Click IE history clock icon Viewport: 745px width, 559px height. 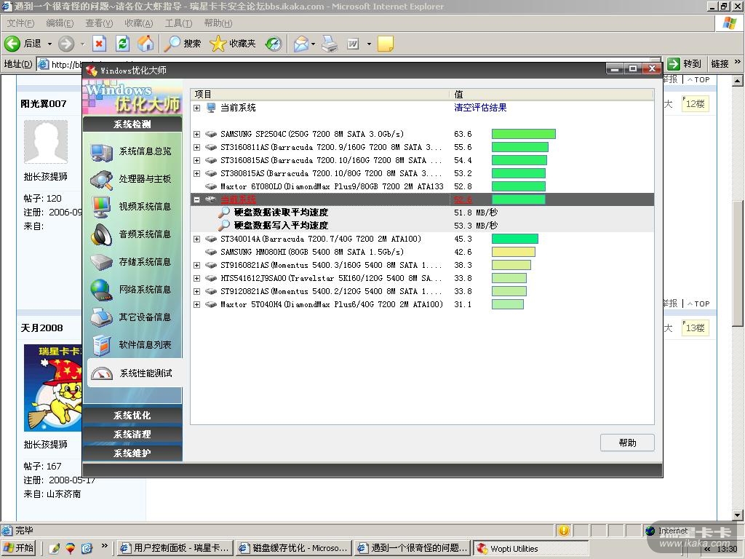(274, 44)
